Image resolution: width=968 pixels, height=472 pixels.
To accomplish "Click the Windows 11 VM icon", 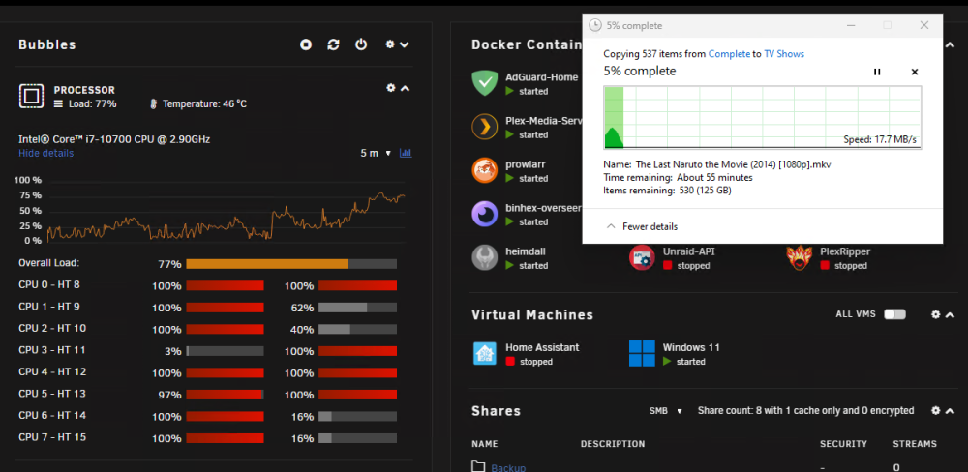I will point(642,354).
